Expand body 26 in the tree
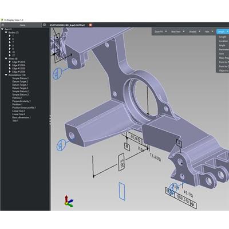 (x=10, y=52)
